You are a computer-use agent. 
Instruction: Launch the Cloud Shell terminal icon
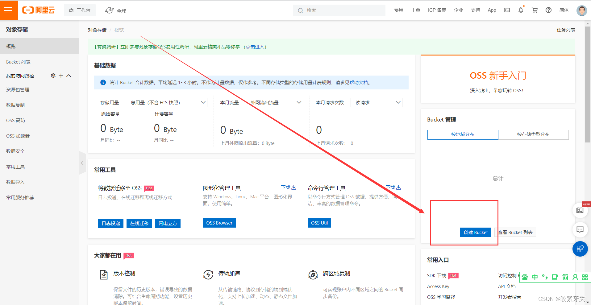pos(507,10)
